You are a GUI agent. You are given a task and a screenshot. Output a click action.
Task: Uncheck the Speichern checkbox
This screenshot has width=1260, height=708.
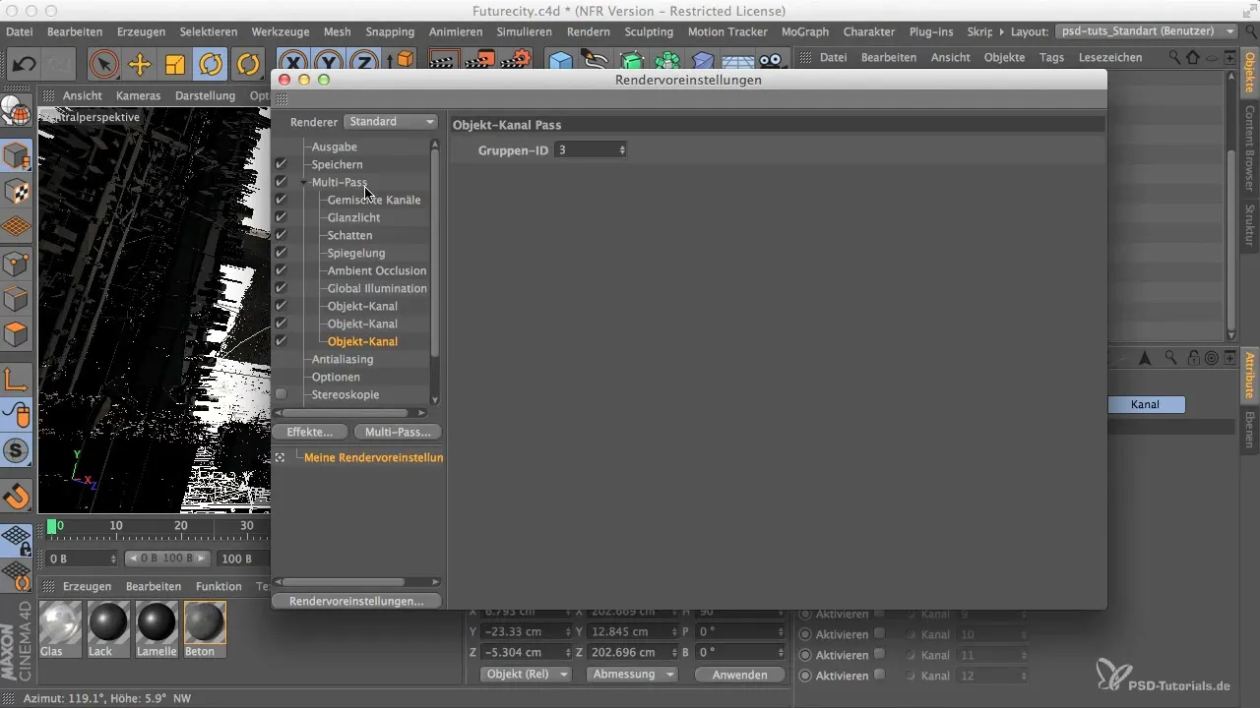coord(281,164)
